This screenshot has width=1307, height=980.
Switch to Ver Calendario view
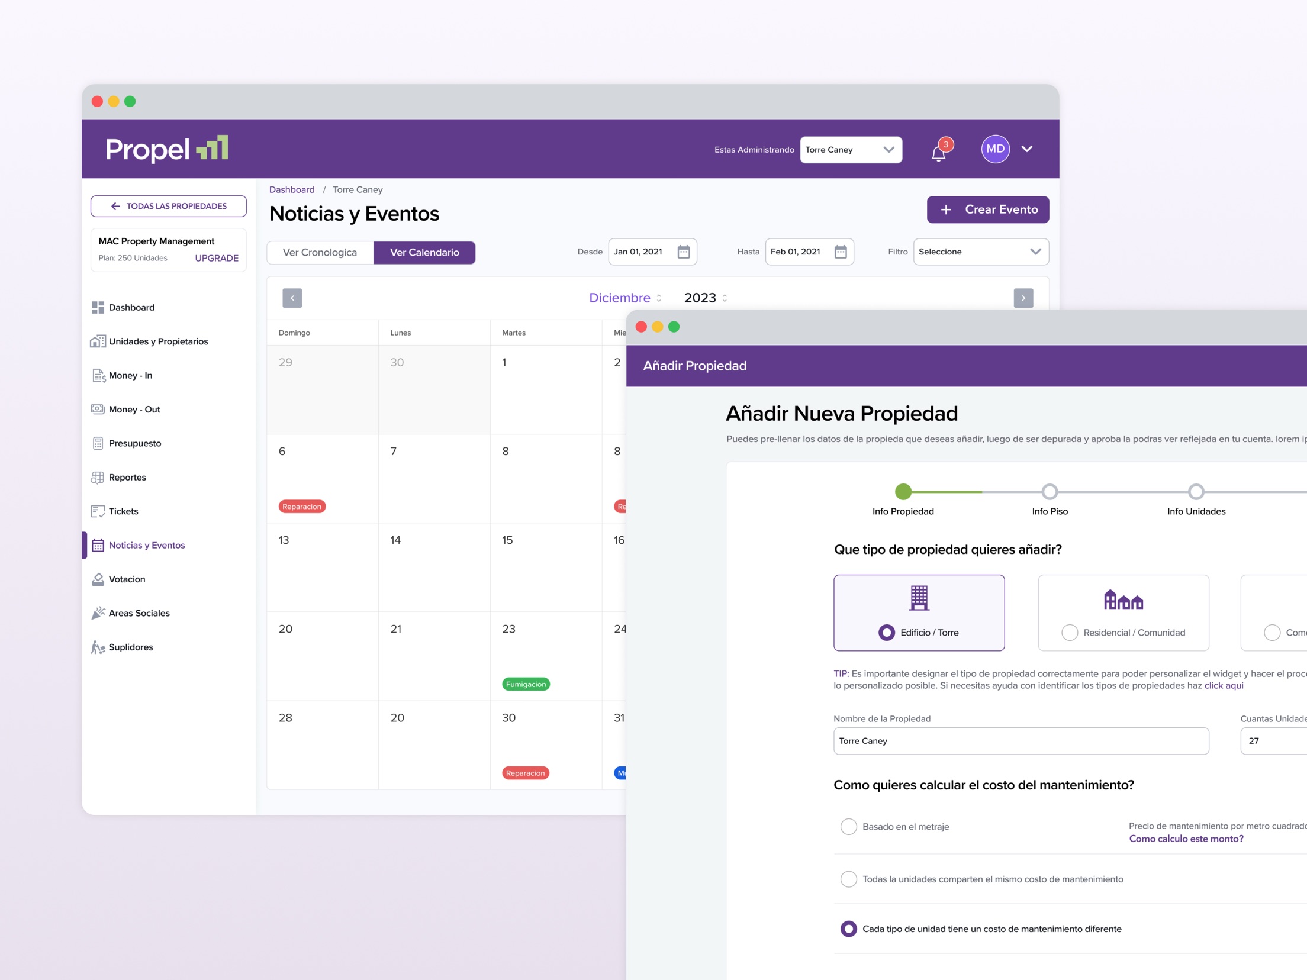[424, 253]
